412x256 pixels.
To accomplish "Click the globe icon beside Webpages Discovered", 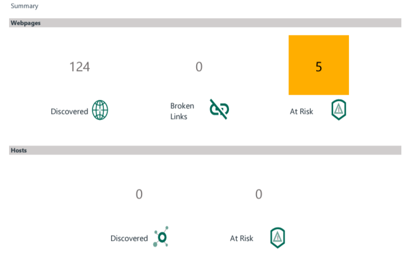I will coord(100,110).
